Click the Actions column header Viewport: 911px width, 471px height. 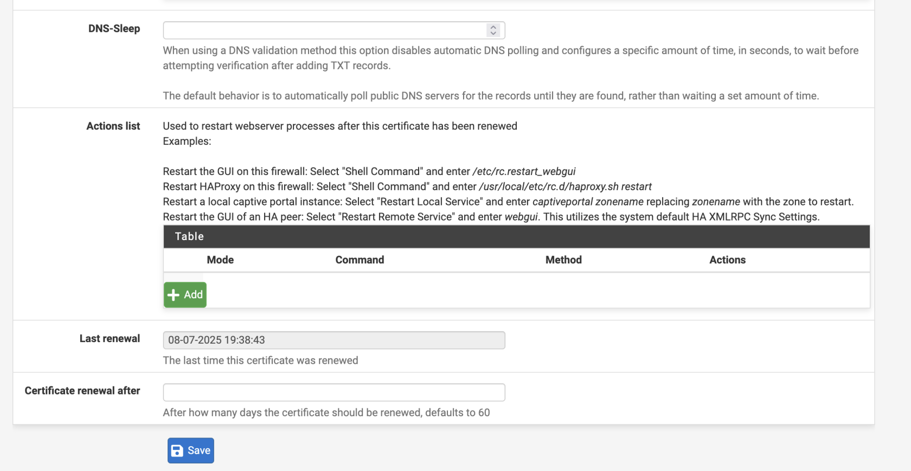(727, 260)
